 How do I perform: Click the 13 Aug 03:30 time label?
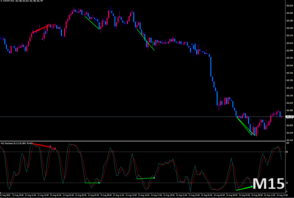coord(68,195)
